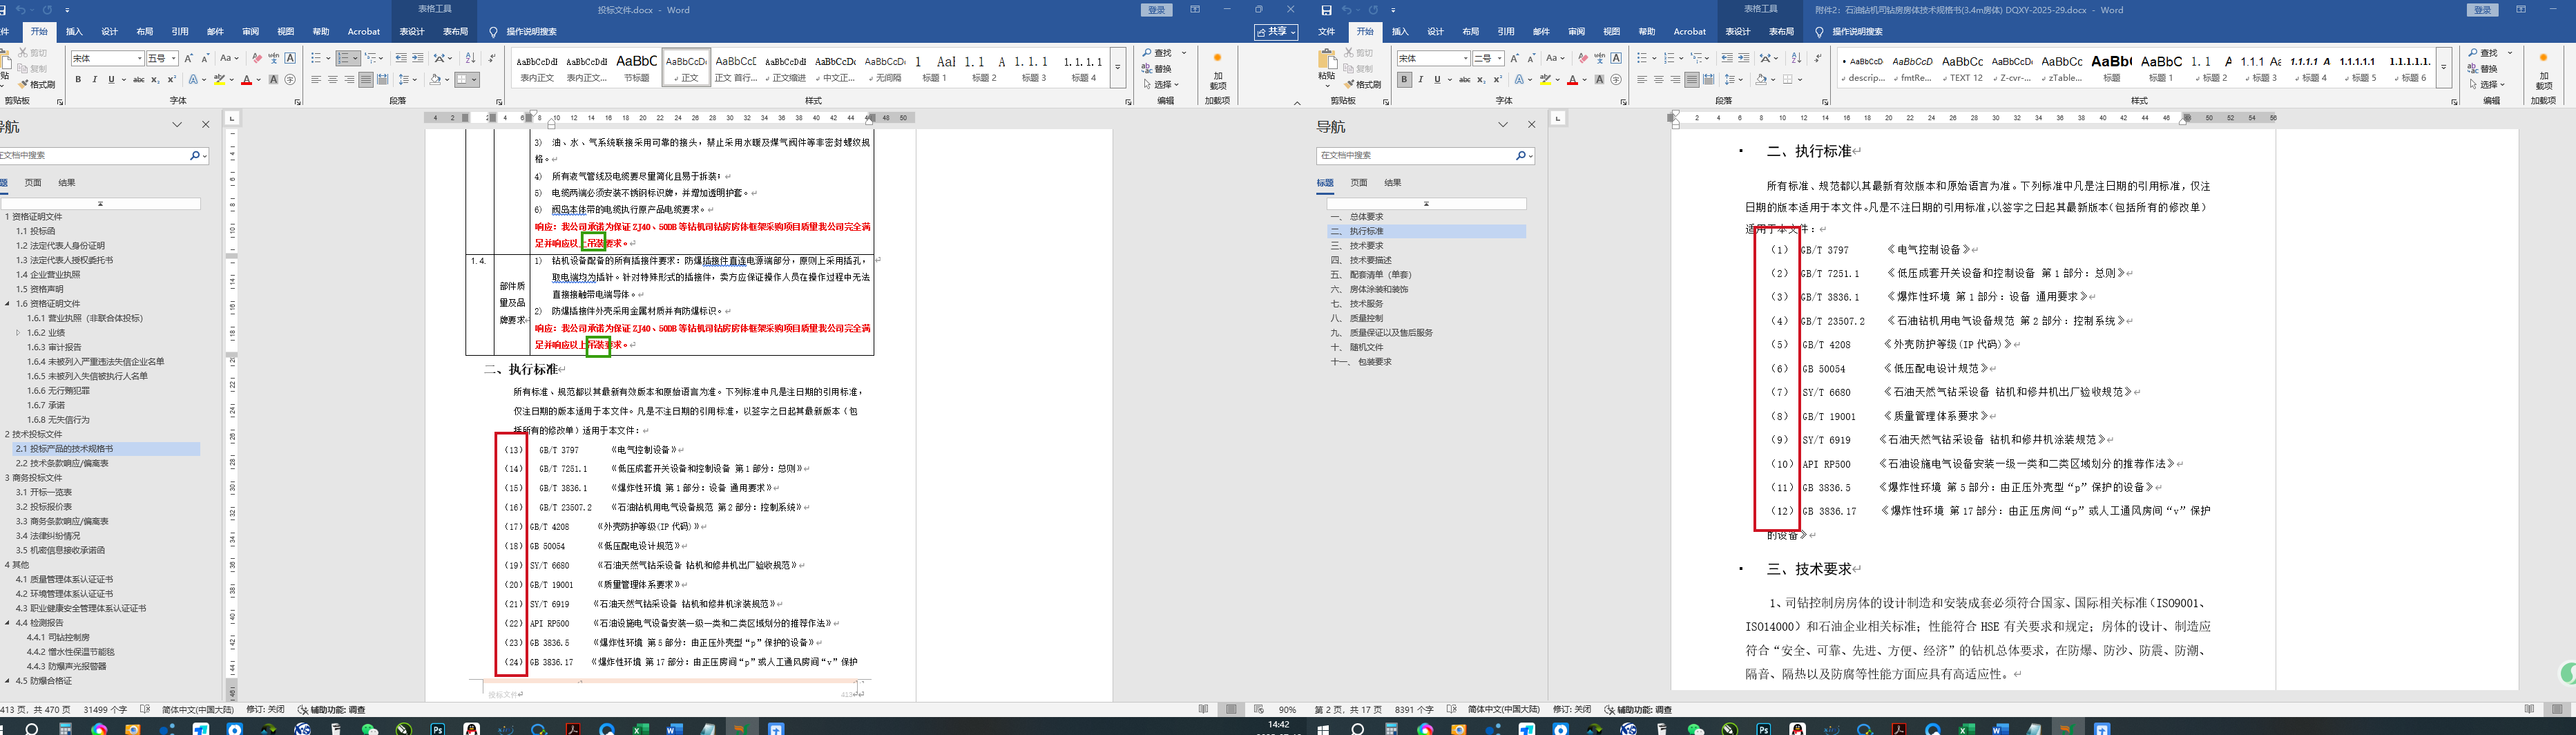This screenshot has height=735, width=2576.
Task: Click the multilevel list icon in 投标文件 window
Action: click(371, 58)
